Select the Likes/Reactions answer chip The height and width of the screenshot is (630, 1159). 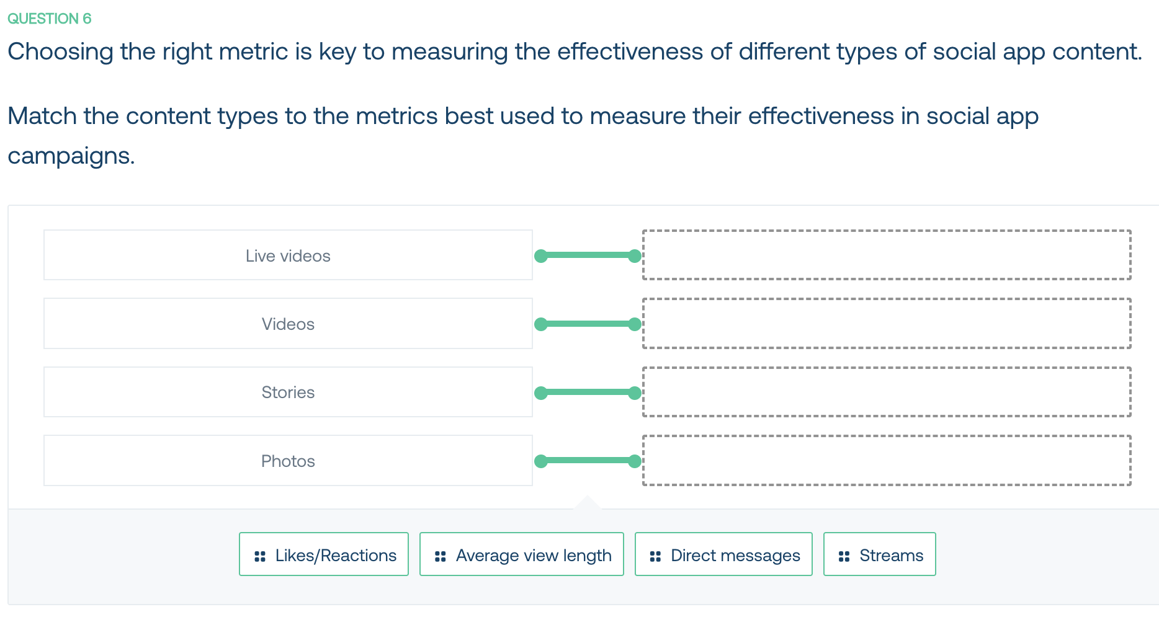pyautogui.click(x=324, y=554)
